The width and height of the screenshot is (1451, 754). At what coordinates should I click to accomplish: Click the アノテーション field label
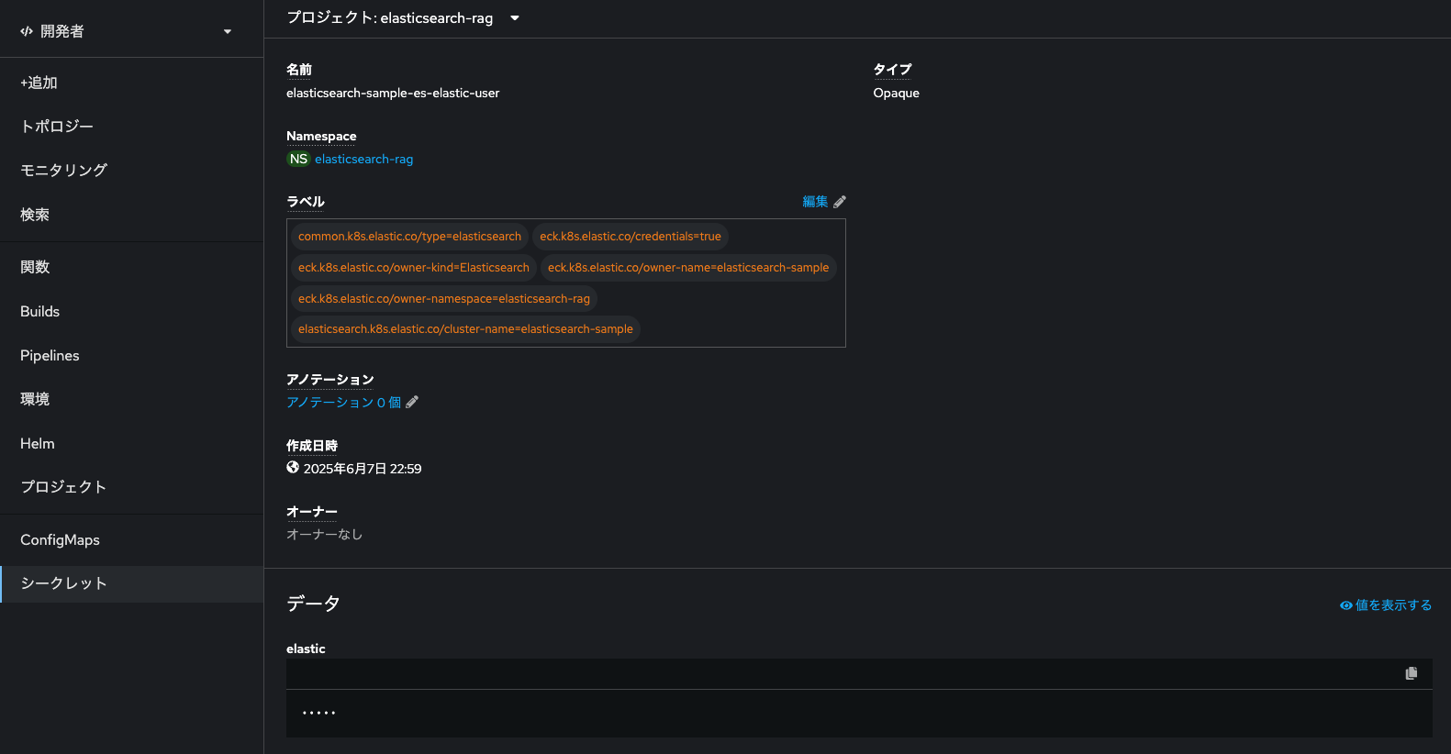coord(330,380)
